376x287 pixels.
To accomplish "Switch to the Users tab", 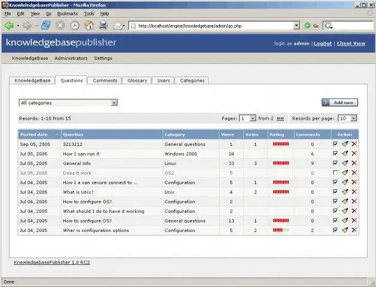I will 164,81.
